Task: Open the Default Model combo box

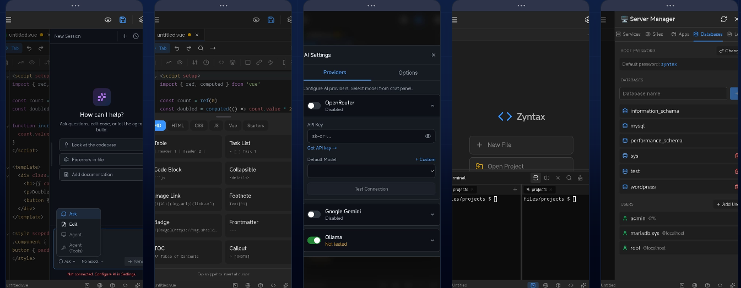Action: tap(371, 171)
